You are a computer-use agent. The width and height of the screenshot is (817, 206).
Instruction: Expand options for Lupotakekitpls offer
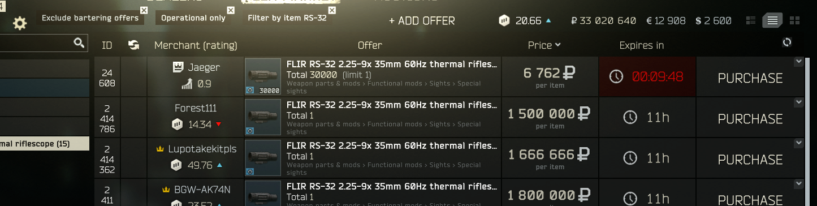click(x=798, y=143)
